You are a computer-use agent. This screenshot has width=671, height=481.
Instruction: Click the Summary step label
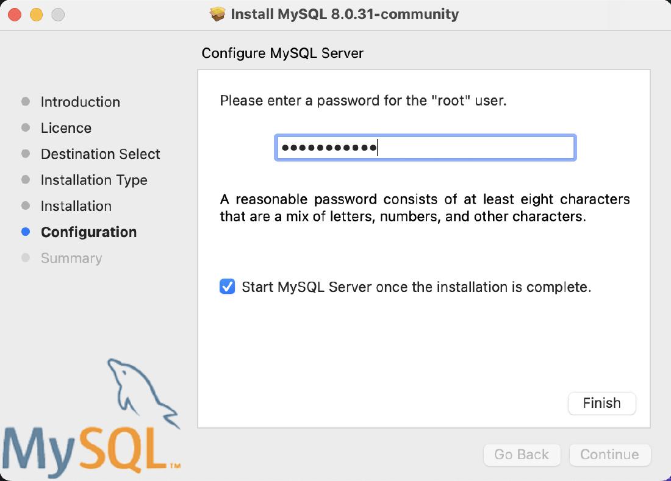click(x=71, y=258)
